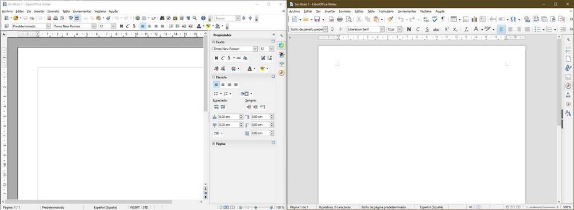Insert a table via LibreOffice table icon
This screenshot has width=574, height=210.
(454, 19)
